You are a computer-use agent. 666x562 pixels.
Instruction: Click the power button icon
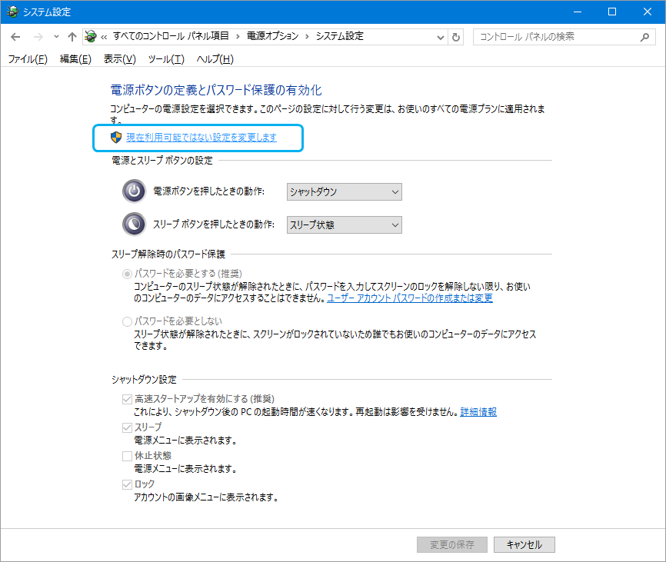(134, 191)
